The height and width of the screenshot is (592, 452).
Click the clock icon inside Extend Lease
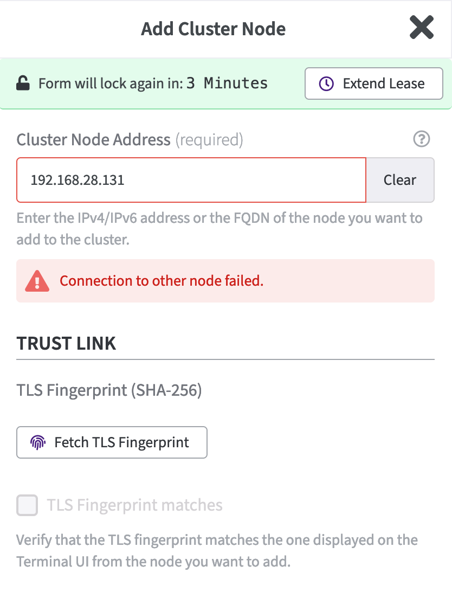326,83
